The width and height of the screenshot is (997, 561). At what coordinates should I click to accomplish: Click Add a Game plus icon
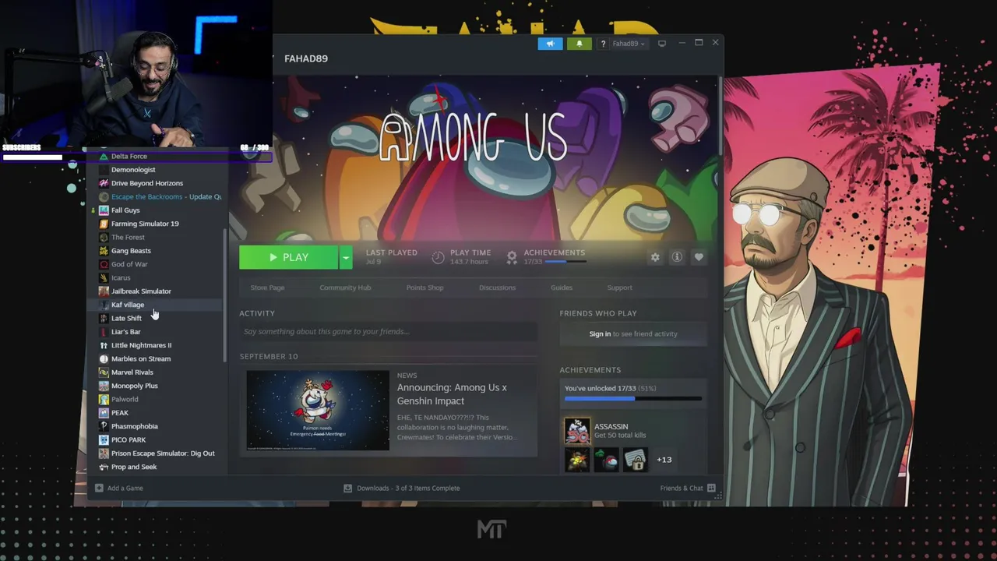click(99, 488)
